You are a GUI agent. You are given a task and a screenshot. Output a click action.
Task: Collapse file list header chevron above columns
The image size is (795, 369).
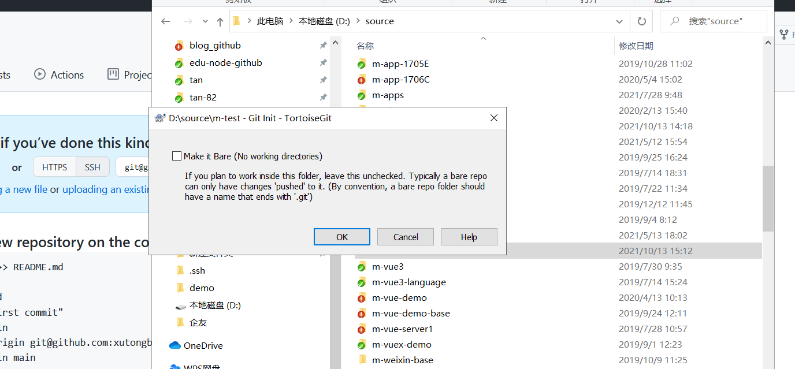tap(484, 39)
